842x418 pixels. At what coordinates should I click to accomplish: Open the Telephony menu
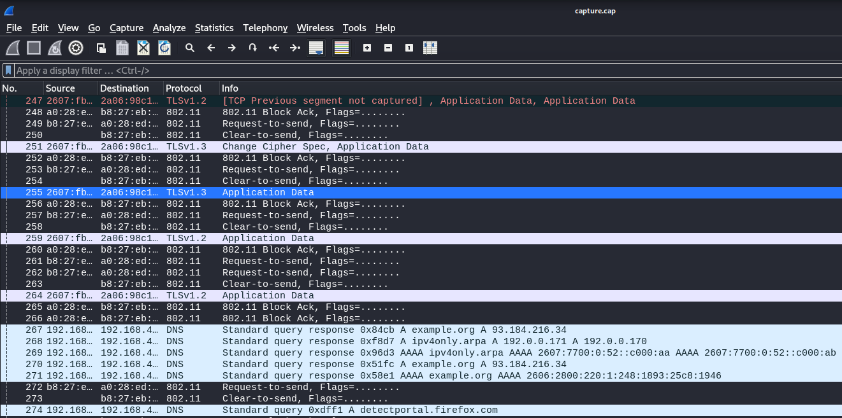coord(265,28)
